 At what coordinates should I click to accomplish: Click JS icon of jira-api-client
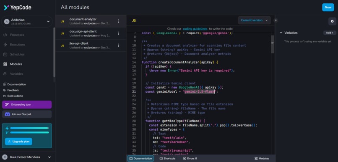coord(62,46)
